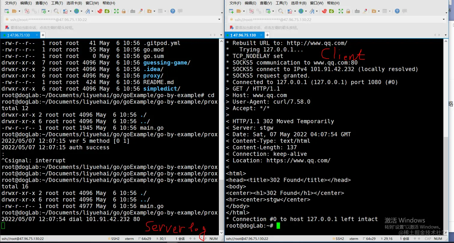Click Find magnifier icon in right window
454x243 pixels.
(x=281, y=11)
